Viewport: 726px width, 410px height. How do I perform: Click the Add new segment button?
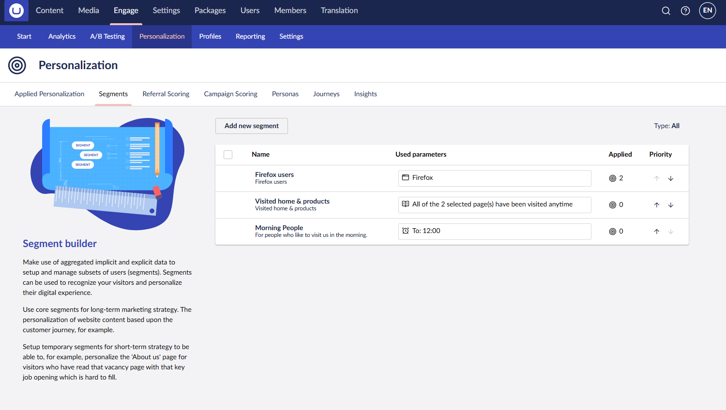point(251,126)
